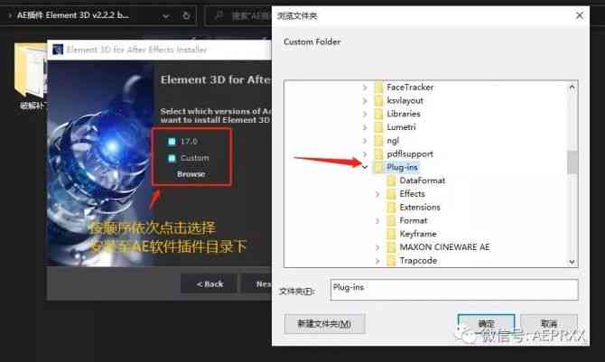Click the Element 3D installer title bar icon
The height and width of the screenshot is (362, 605).
(58, 50)
